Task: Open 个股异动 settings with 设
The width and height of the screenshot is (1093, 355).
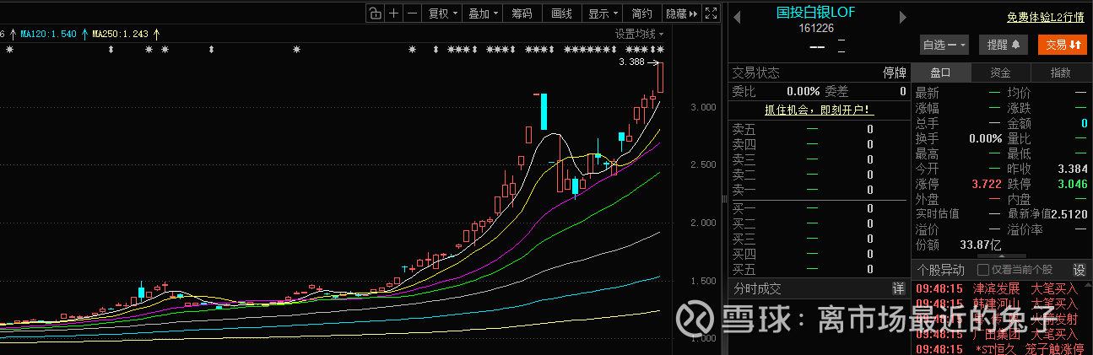Action: pyautogui.click(x=1079, y=270)
